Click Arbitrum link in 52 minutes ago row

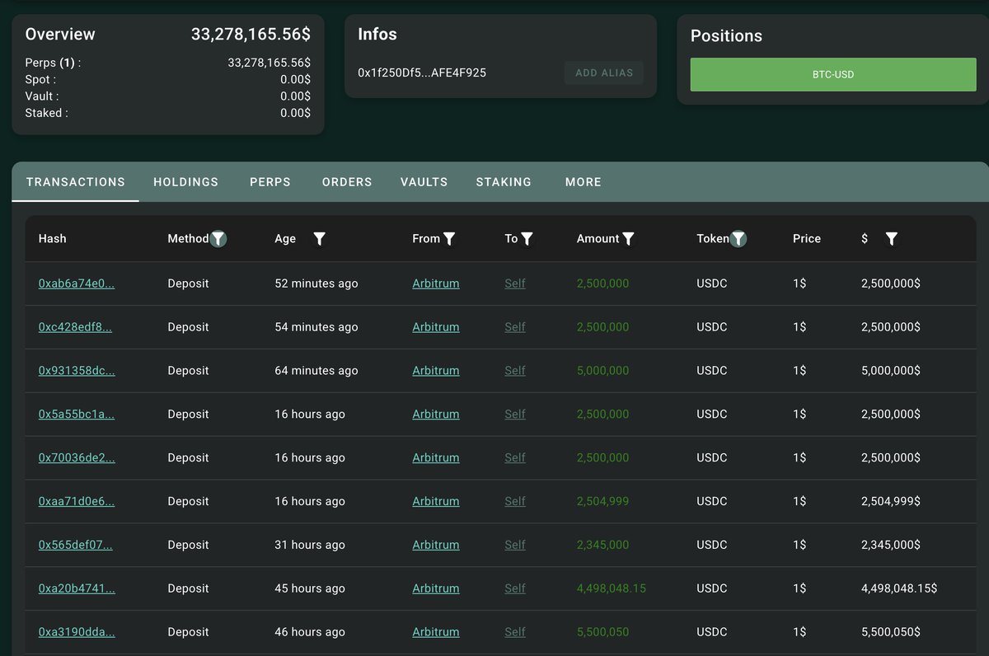(x=436, y=283)
